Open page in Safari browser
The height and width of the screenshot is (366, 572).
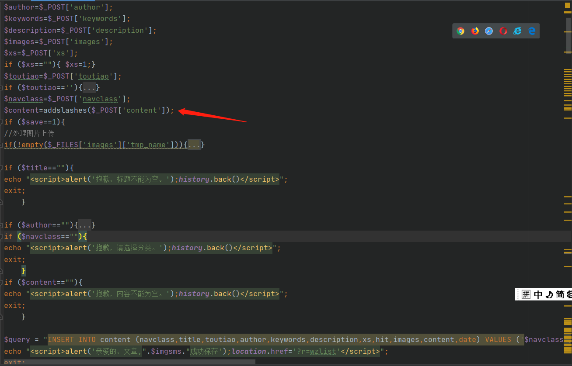coord(489,31)
